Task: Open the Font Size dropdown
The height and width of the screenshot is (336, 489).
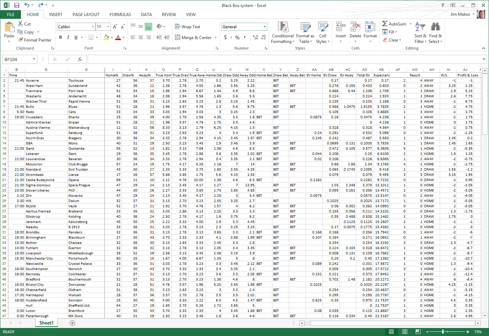Action: click(x=103, y=27)
